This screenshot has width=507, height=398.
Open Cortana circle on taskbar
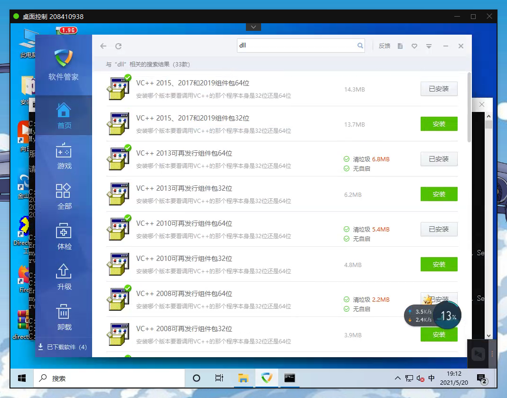click(196, 378)
